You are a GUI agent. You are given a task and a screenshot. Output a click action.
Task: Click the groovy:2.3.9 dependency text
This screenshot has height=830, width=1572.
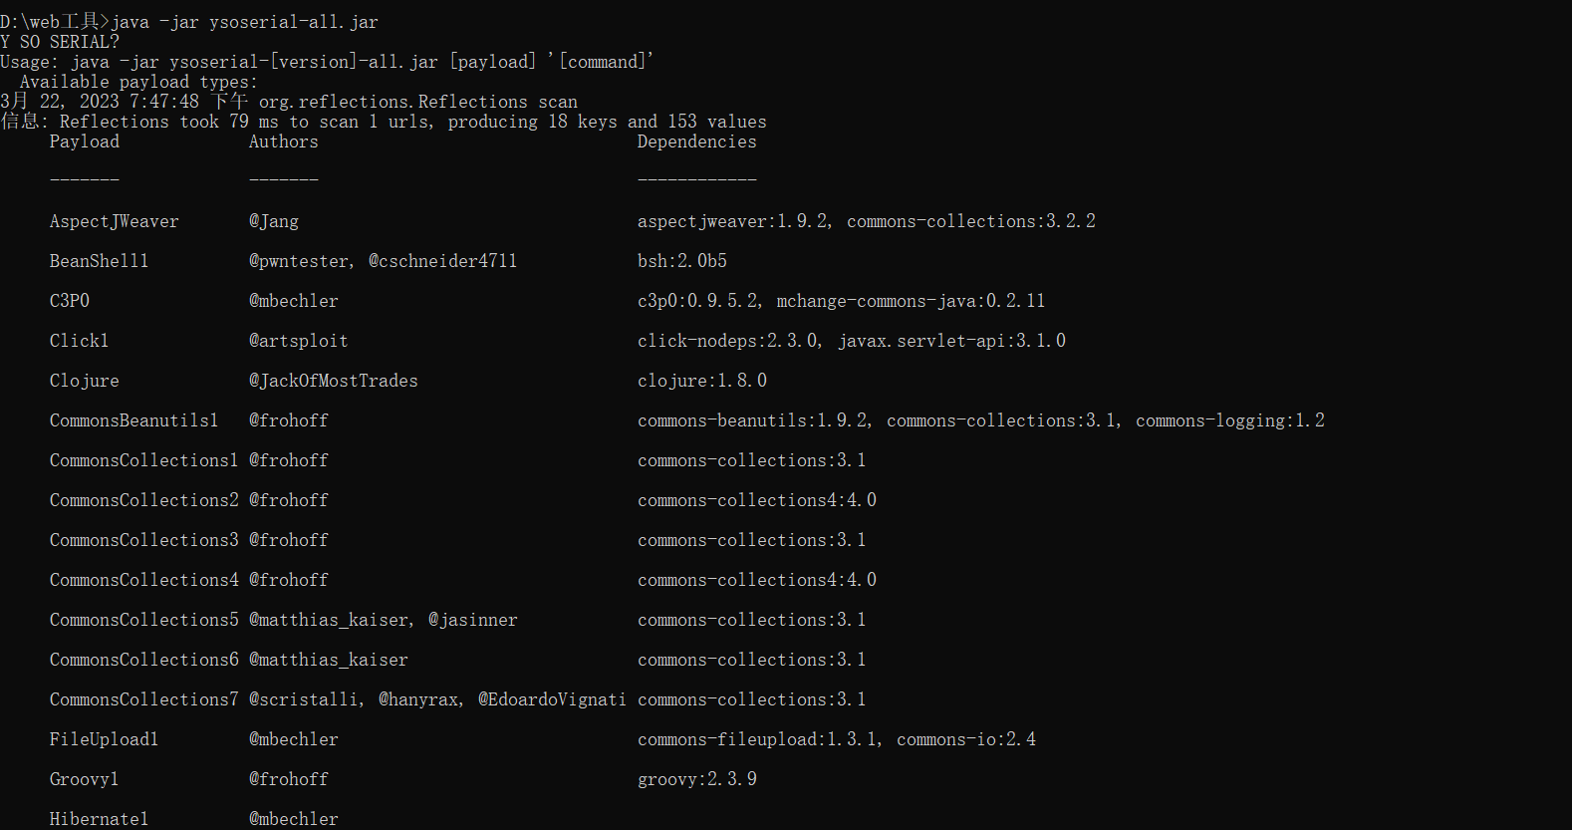pos(696,779)
